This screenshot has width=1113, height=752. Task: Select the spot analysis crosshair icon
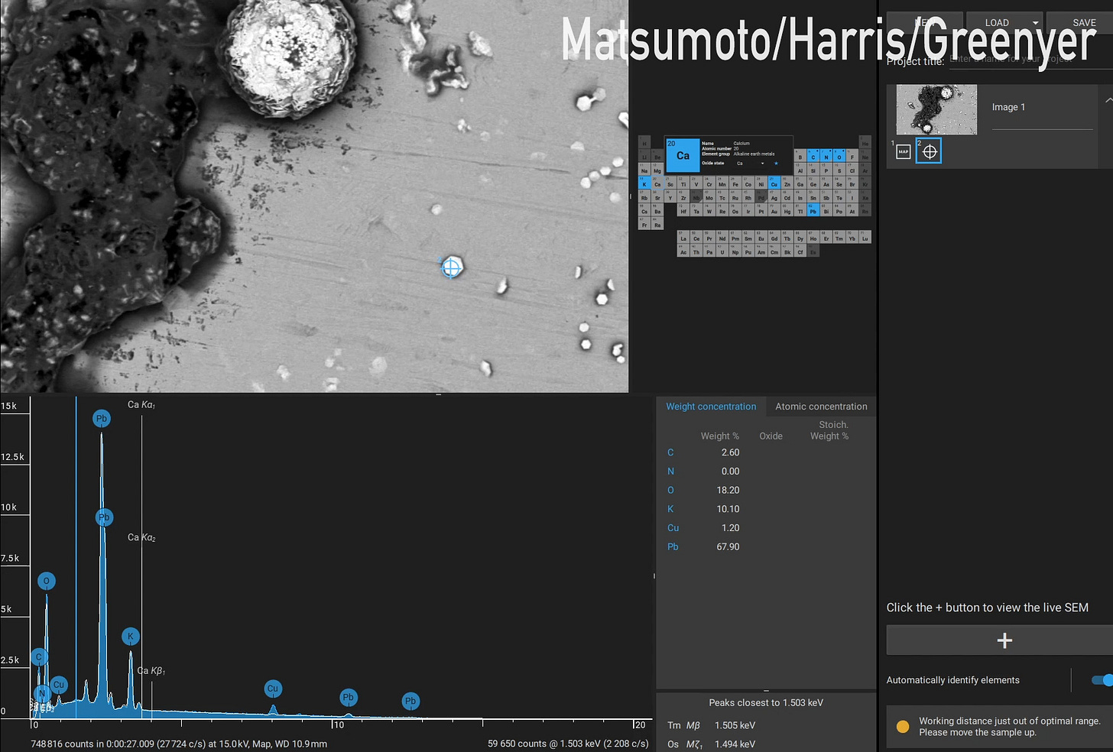930,151
